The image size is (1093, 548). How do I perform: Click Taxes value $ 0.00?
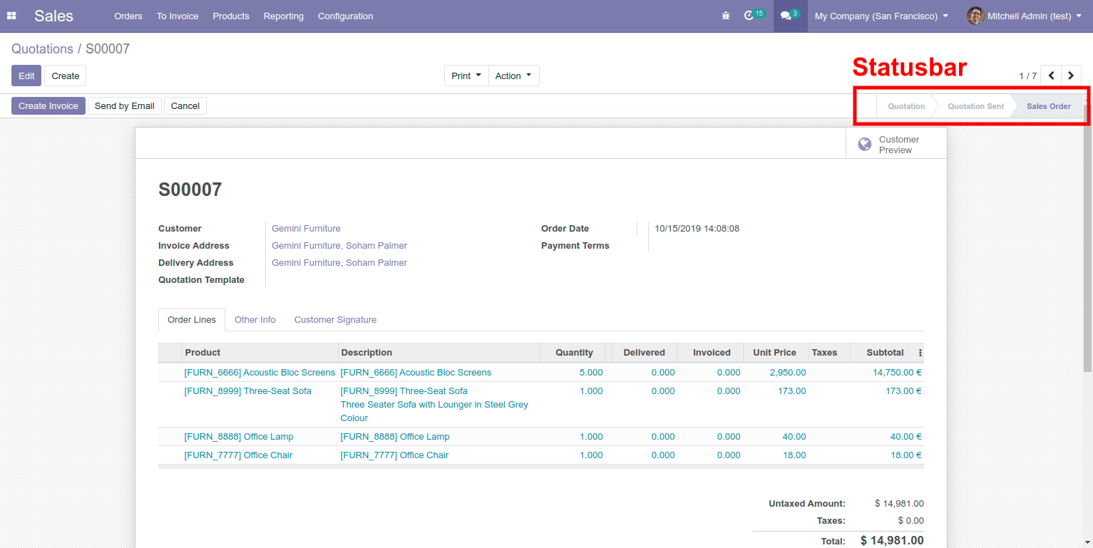pyautogui.click(x=910, y=521)
